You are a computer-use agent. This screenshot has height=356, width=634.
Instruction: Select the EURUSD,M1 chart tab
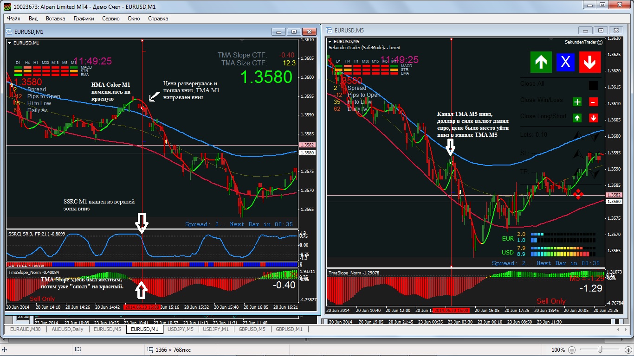click(144, 329)
